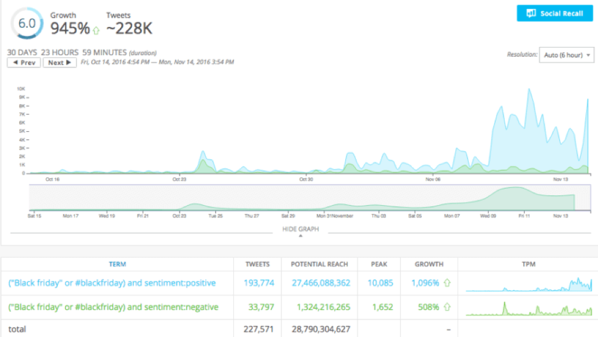Open the Resolution Auto (6 hour) dropdown
The width and height of the screenshot is (598, 337).
pos(566,55)
